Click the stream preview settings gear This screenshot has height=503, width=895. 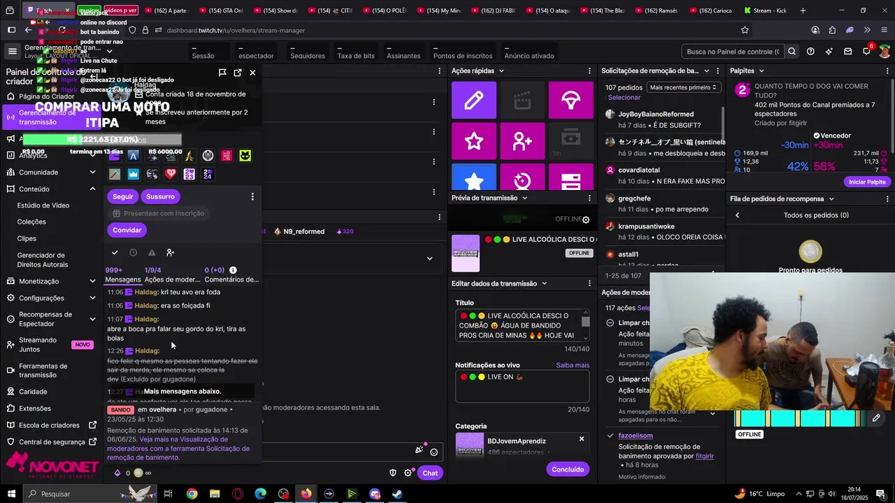pyautogui.click(x=586, y=219)
